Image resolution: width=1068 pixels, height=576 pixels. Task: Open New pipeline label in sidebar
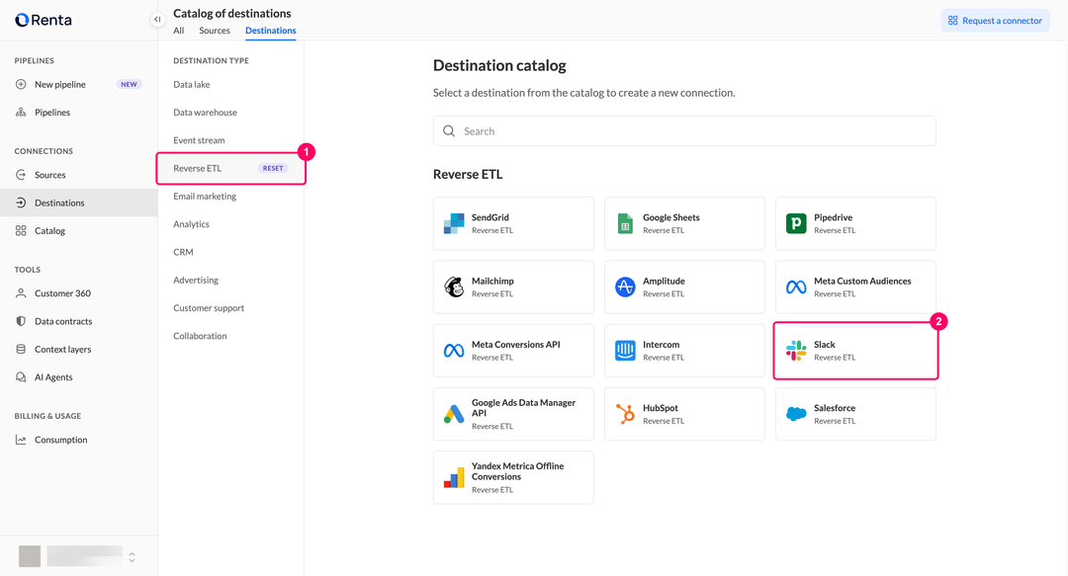point(60,84)
